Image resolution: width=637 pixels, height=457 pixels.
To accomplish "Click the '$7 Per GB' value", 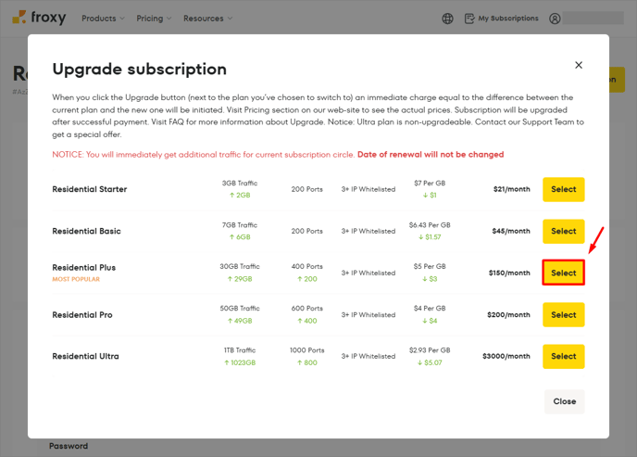I will [x=430, y=184].
